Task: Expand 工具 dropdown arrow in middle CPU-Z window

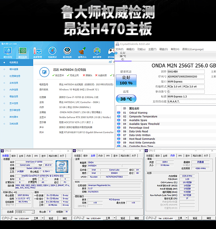Action: pos(115,218)
